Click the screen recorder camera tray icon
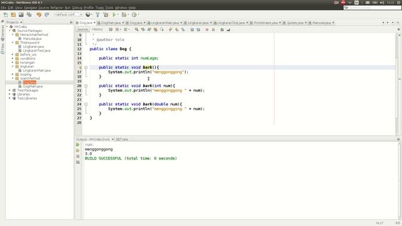Screen dimensions: 402x226 coord(337,3)
